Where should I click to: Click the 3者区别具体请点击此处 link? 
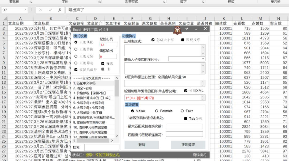pos(146,118)
